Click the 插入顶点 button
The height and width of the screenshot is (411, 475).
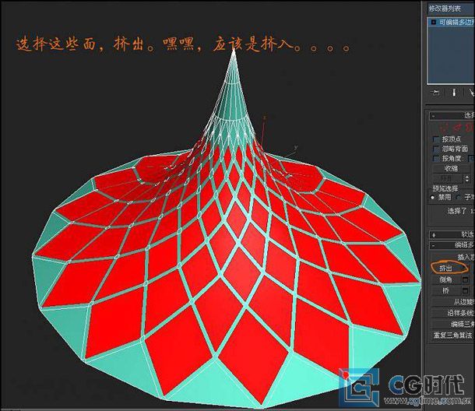pyautogui.click(x=452, y=257)
